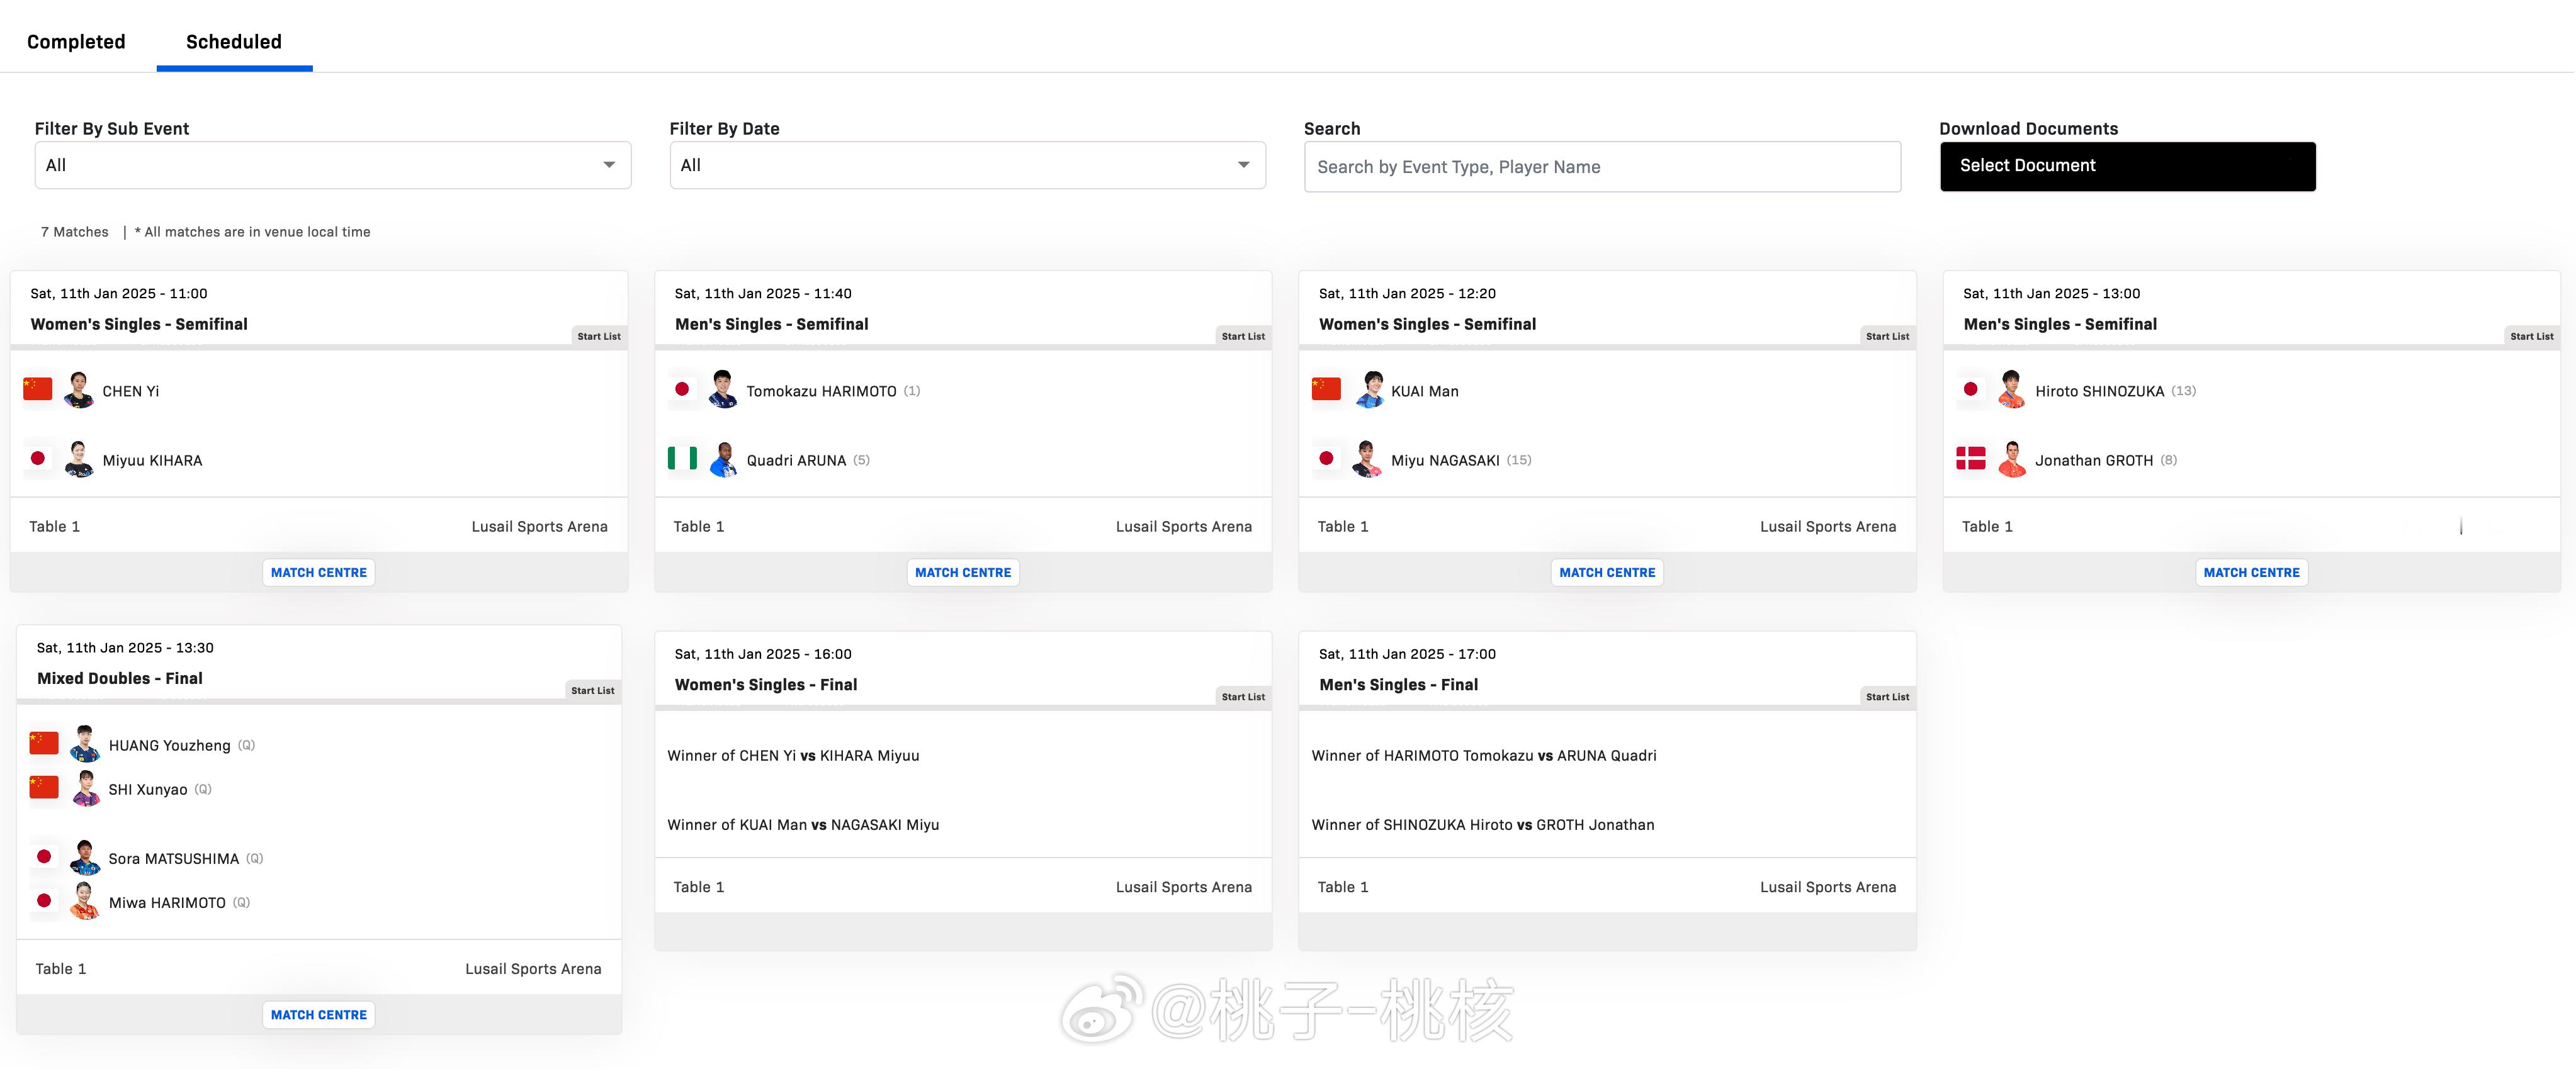
Task: Open Filter By Sub Event dropdown
Action: pyautogui.click(x=332, y=166)
